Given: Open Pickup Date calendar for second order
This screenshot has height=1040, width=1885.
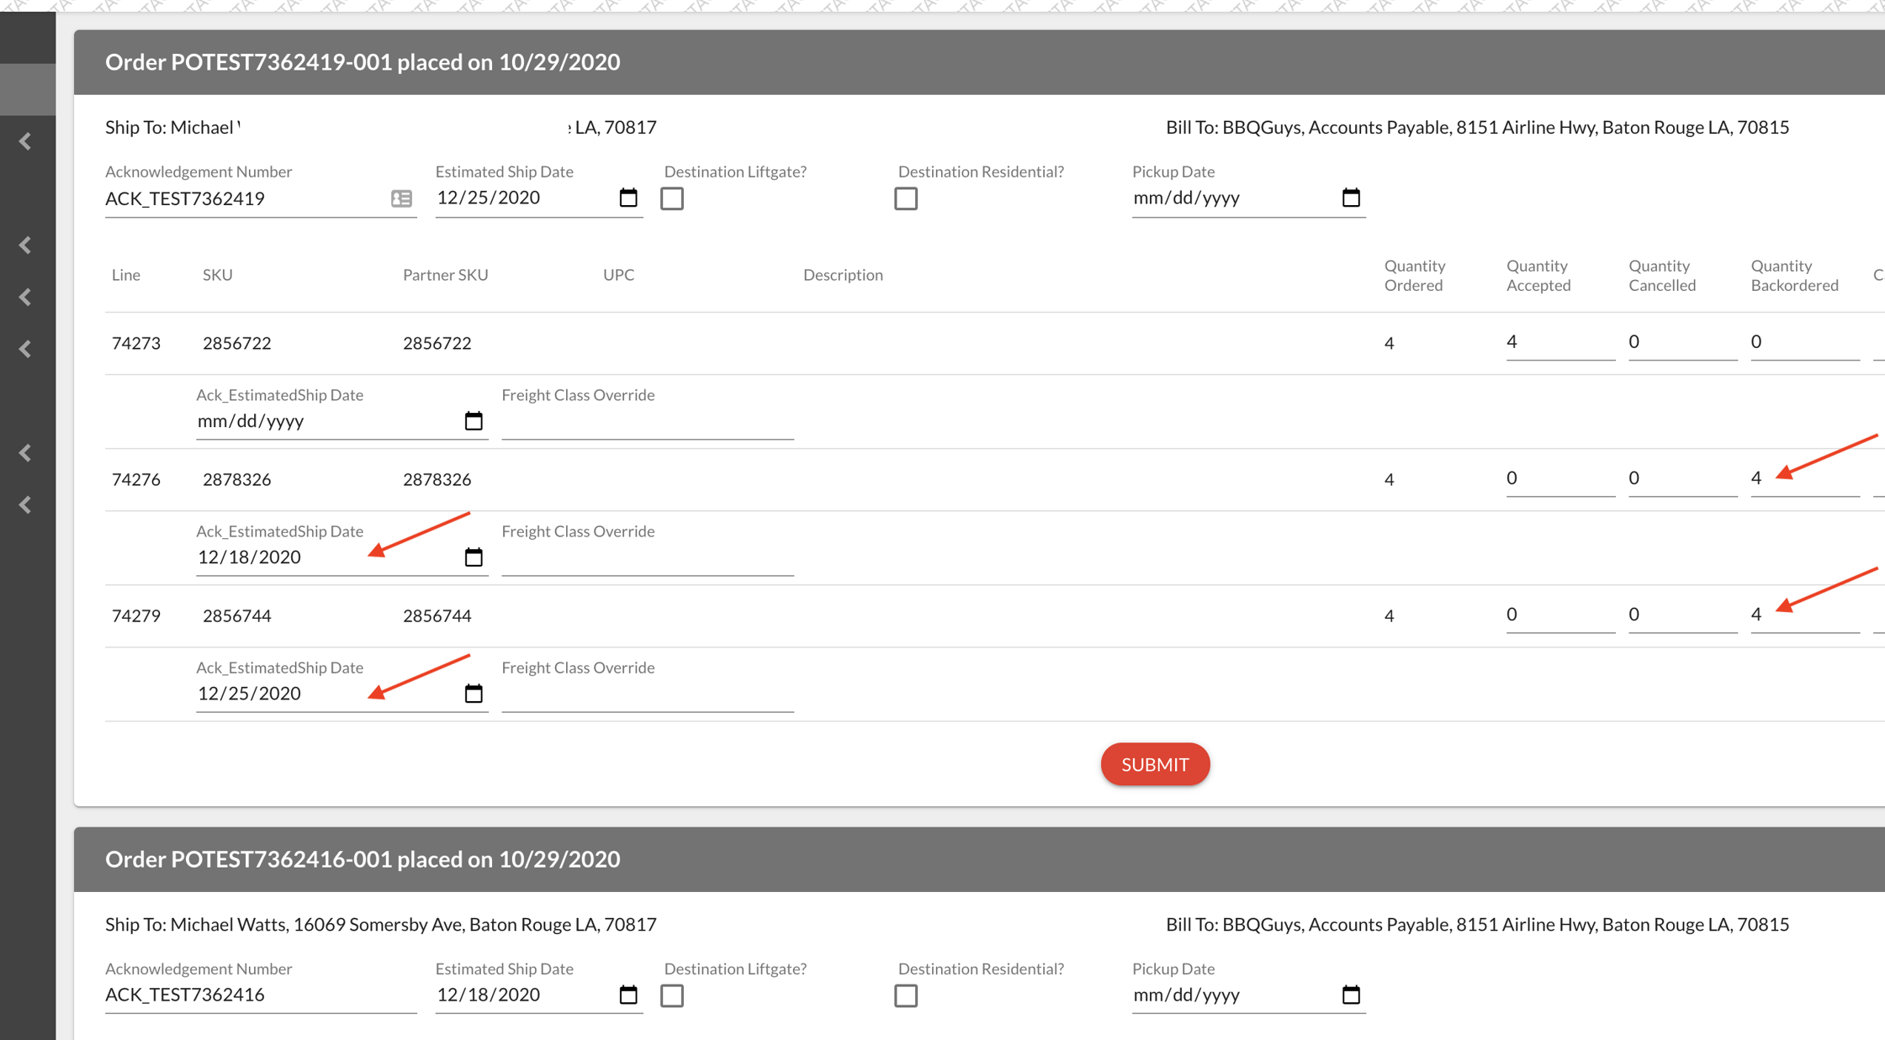Looking at the screenshot, I should [1351, 995].
